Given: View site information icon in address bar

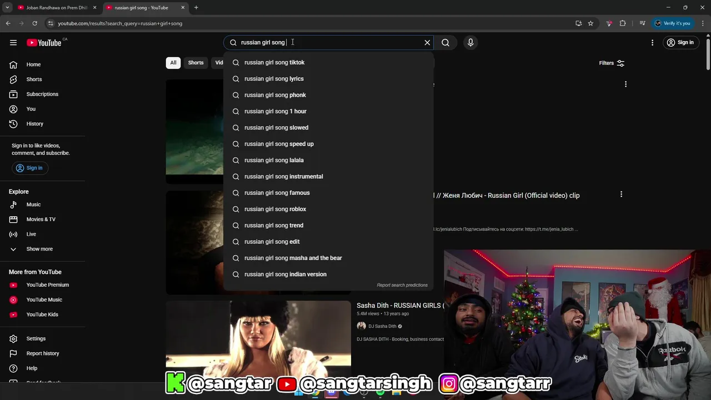Looking at the screenshot, I should tap(51, 23).
